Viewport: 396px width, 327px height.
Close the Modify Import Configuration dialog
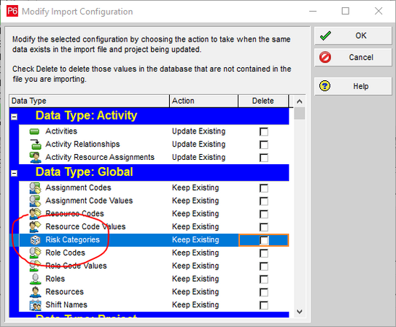coord(378,11)
